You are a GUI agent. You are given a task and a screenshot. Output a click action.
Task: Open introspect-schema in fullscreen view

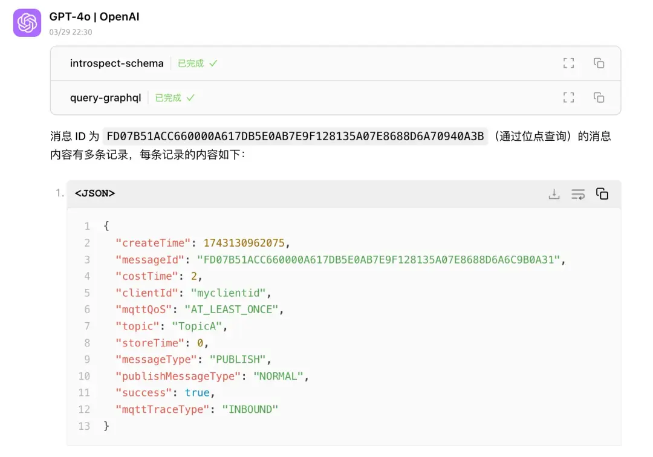(568, 63)
